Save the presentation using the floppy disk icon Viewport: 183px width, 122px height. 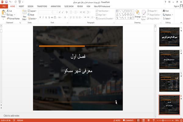point(6,2)
